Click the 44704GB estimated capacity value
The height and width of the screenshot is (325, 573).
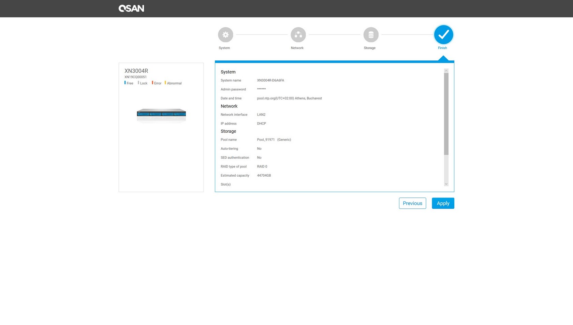click(264, 175)
